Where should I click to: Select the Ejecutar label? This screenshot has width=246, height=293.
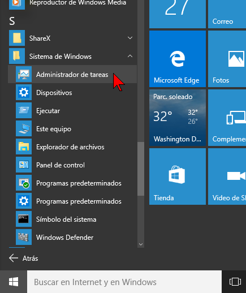[48, 111]
